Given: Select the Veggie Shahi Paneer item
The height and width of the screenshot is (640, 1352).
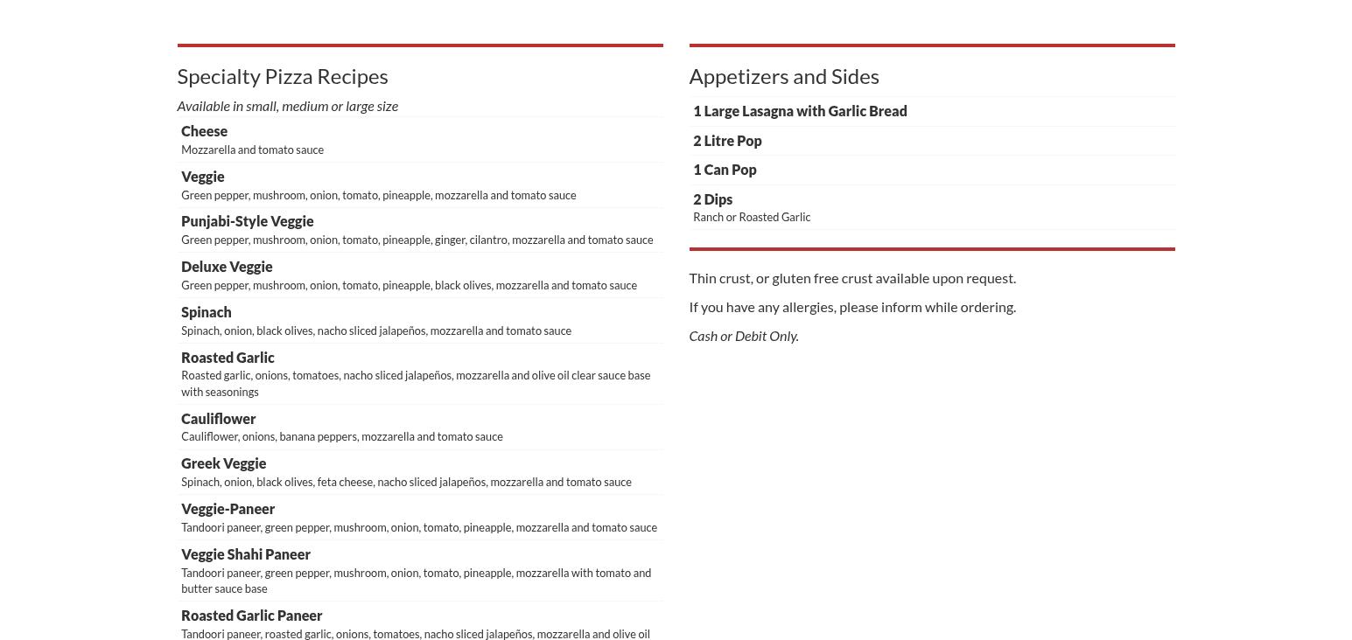Looking at the screenshot, I should tap(245, 554).
